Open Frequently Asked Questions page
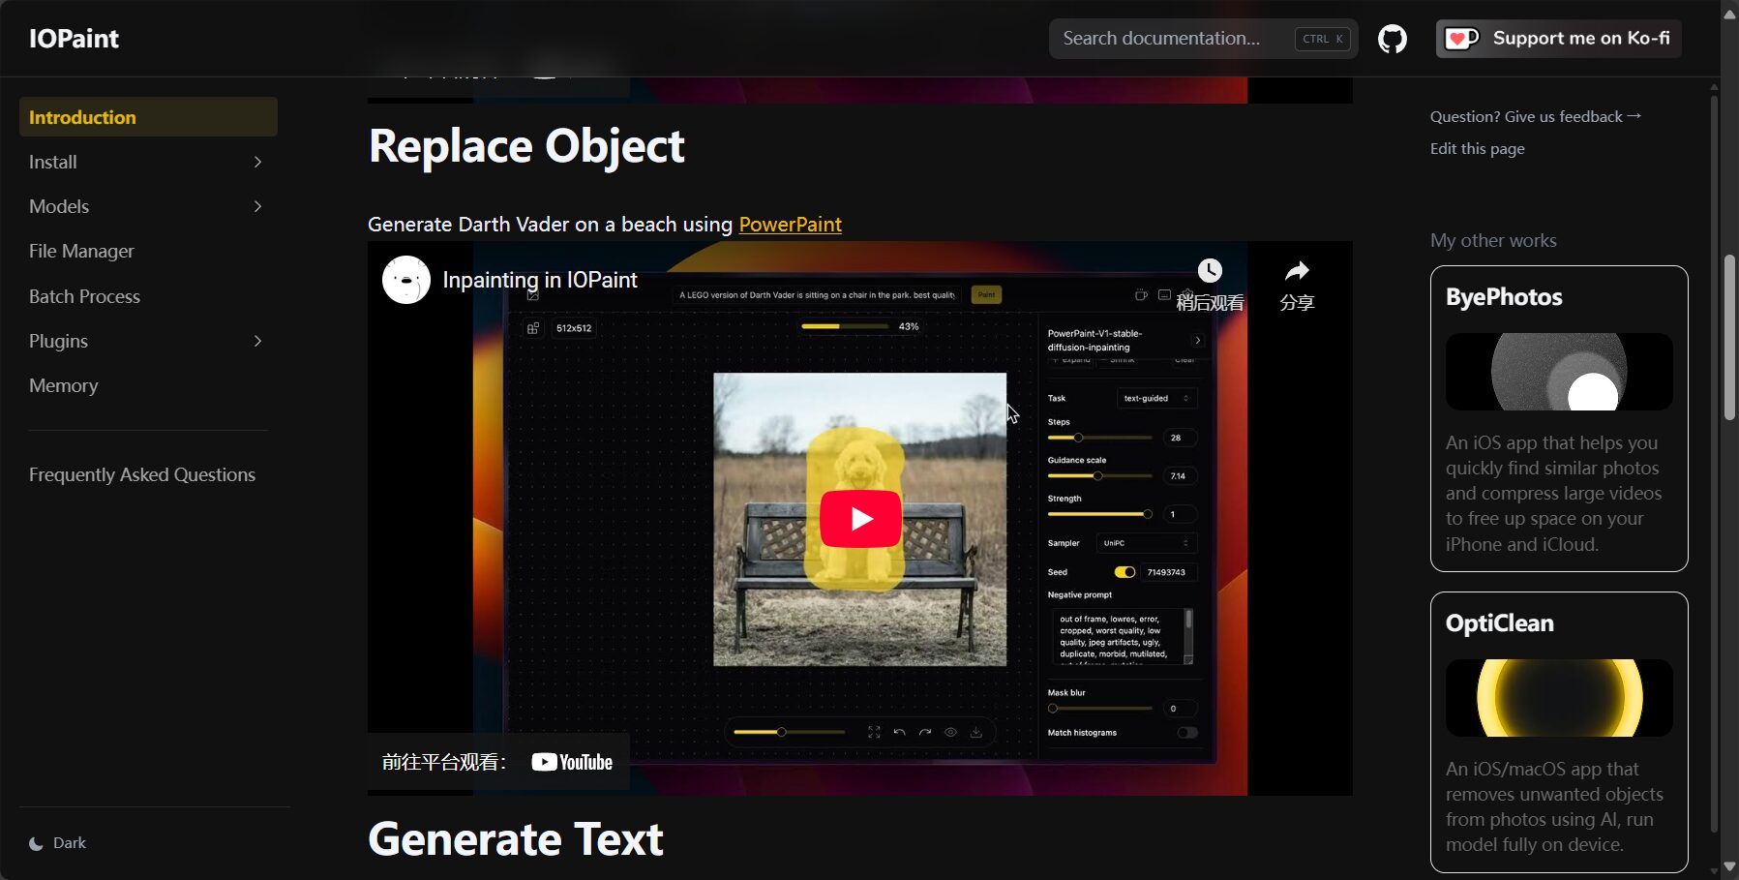The height and width of the screenshot is (880, 1739). click(x=148, y=474)
